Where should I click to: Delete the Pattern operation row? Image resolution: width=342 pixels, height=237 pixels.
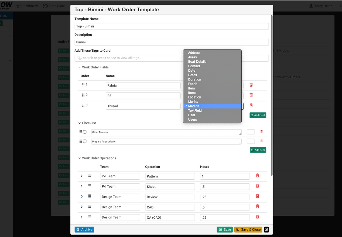[257, 175]
